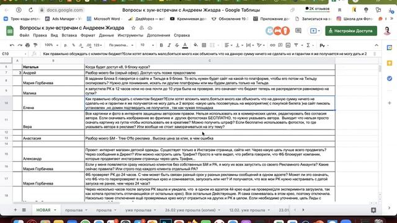
Task: Star this document
Action: (x=133, y=28)
